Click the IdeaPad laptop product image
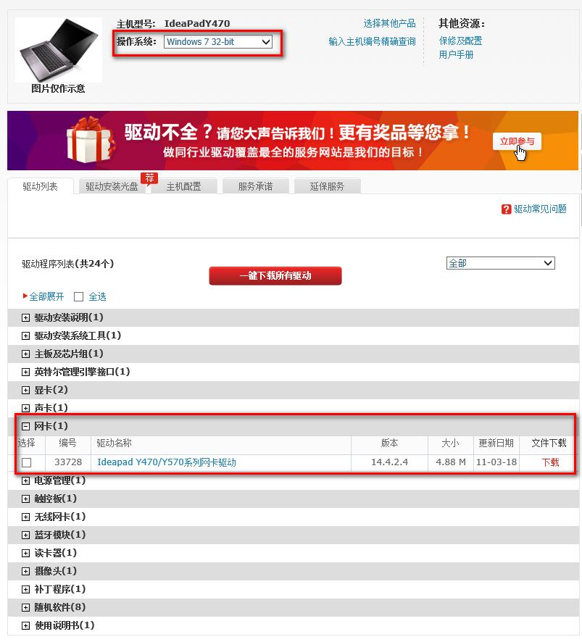Screen dimensions: 582x642 (x=59, y=49)
